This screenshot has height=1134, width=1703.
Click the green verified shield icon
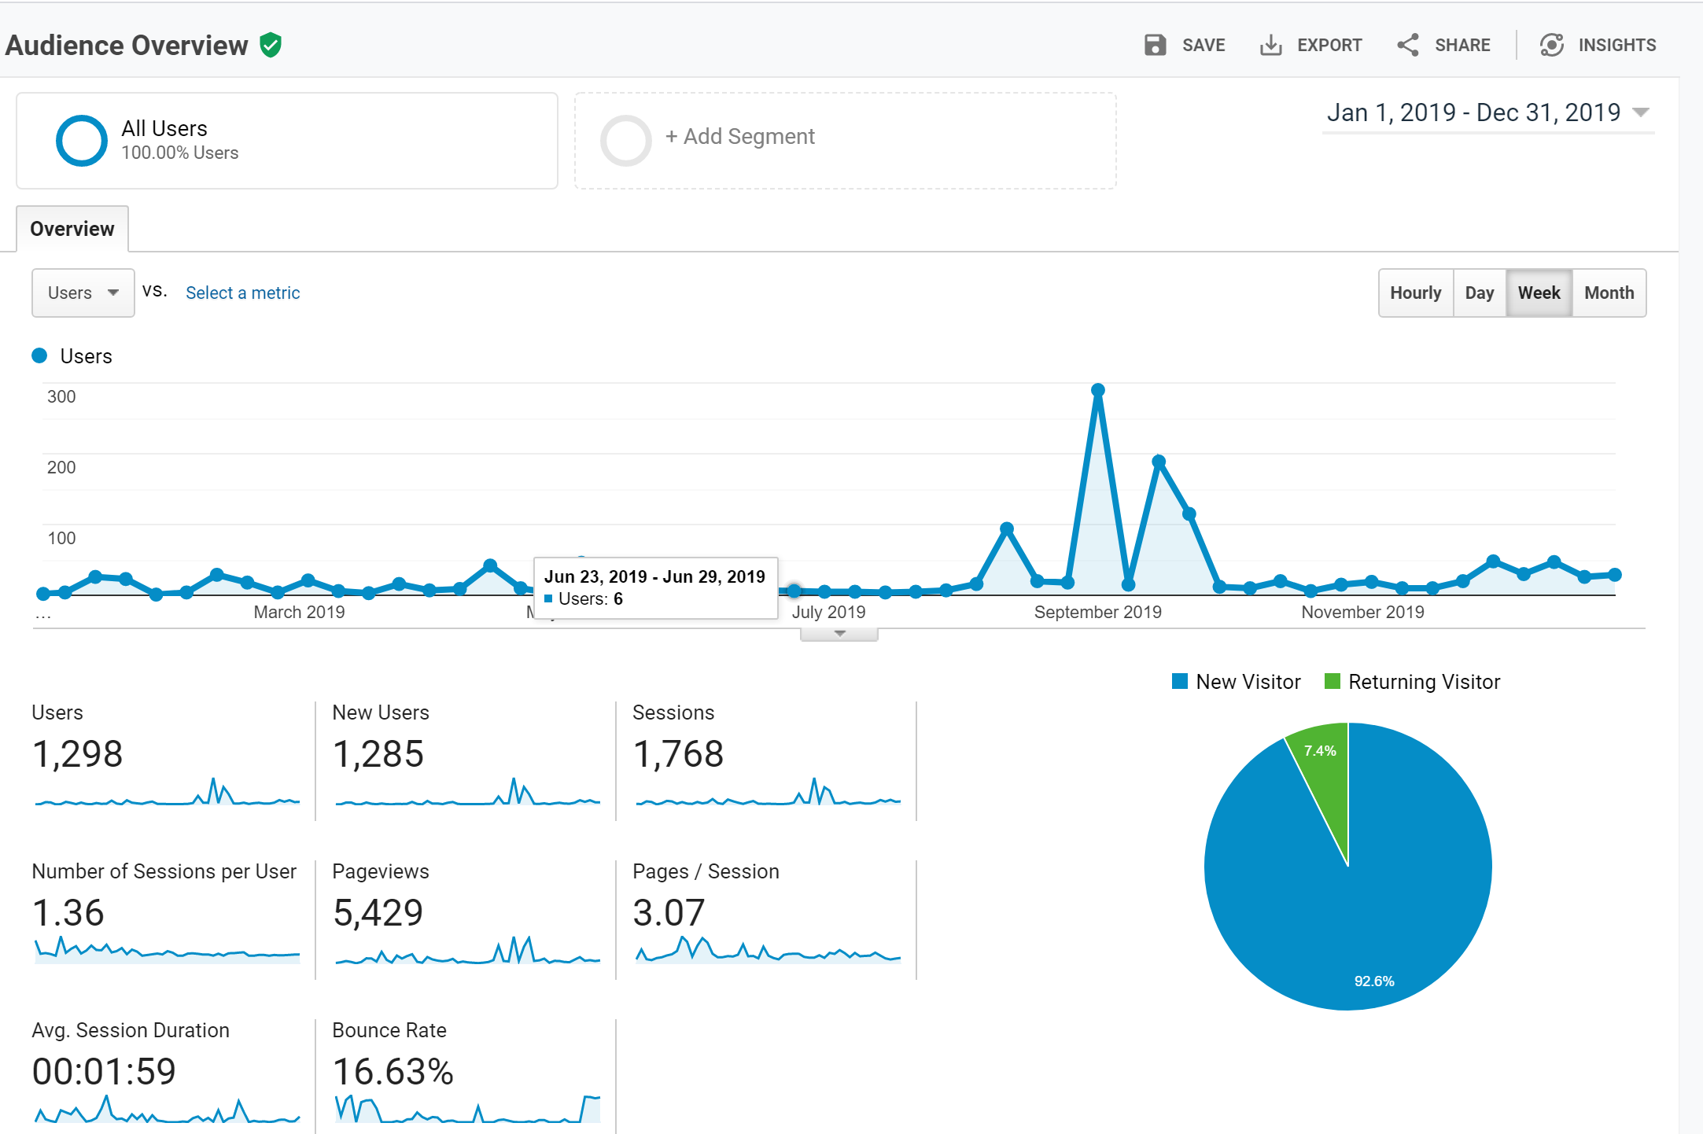(x=271, y=45)
